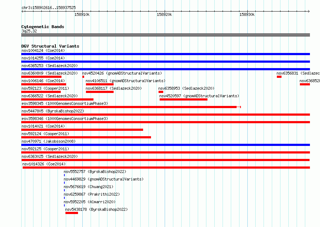Select the nsv592123 (Cooper2011) label

(45, 88)
